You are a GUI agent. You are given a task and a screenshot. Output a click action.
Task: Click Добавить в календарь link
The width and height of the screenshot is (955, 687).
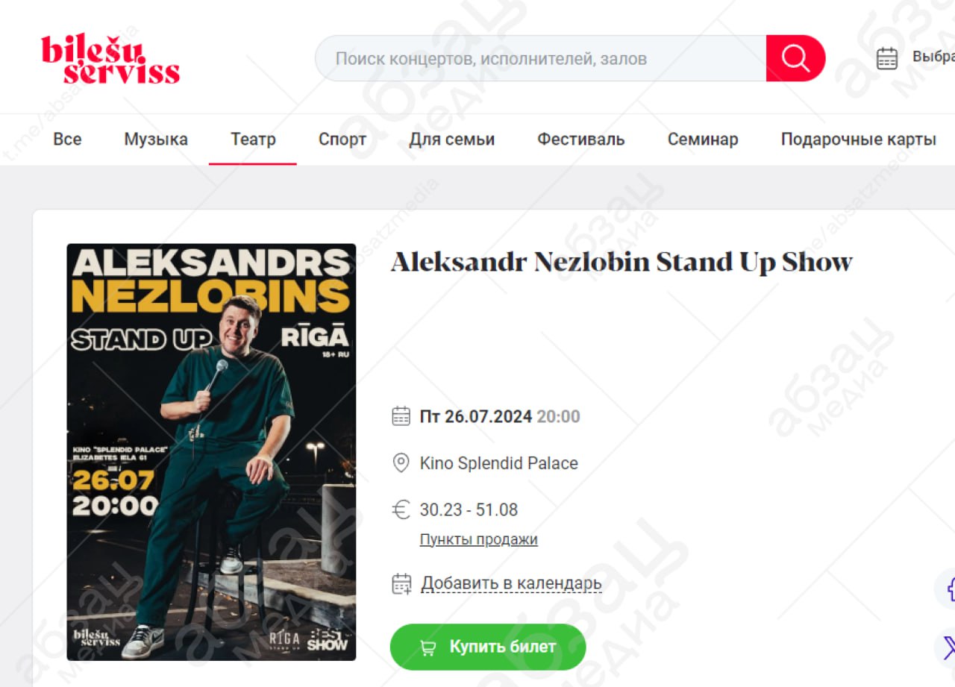(512, 583)
